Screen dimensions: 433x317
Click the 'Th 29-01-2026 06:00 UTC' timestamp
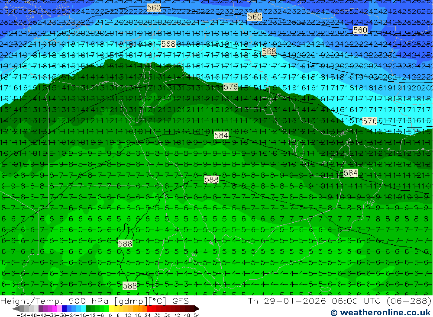(315, 301)
